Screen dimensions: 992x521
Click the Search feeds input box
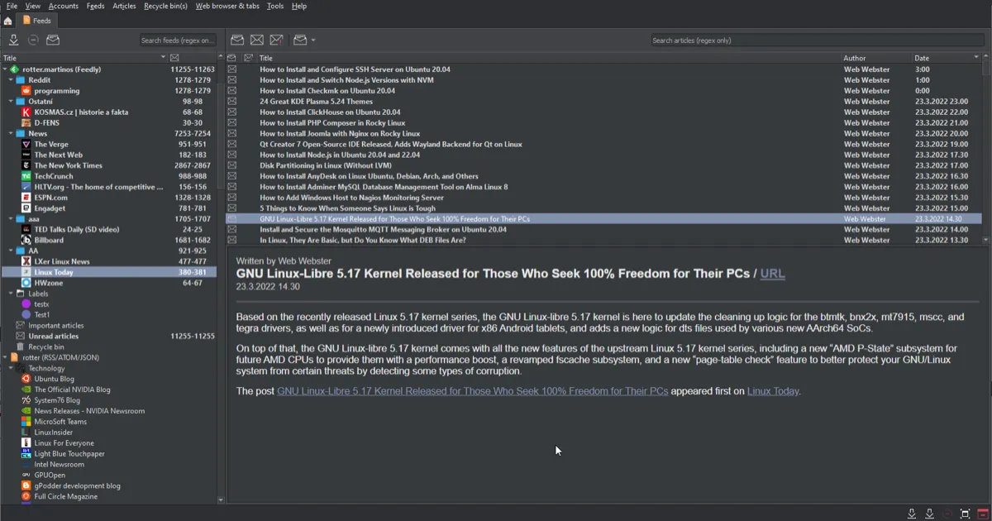pyautogui.click(x=177, y=40)
